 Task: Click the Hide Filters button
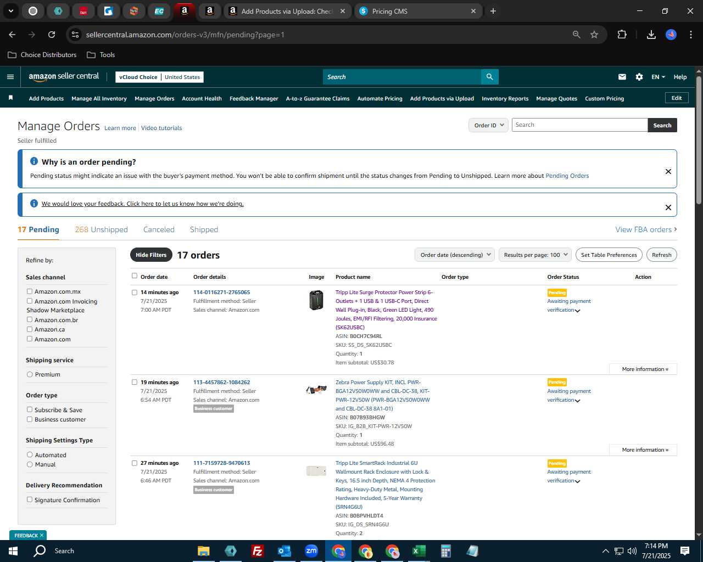151,255
